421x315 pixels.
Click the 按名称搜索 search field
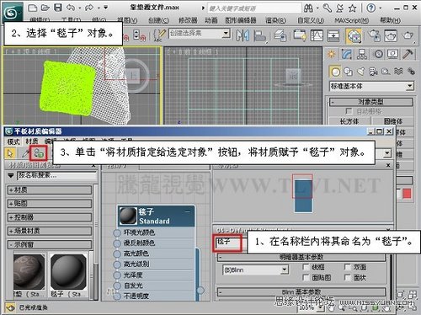(x=57, y=176)
